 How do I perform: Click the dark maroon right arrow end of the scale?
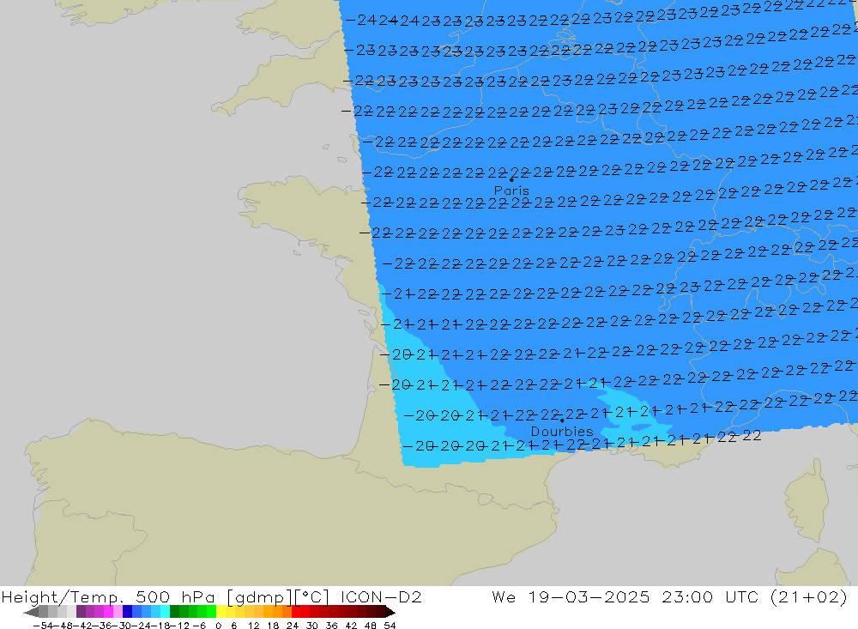click(x=390, y=612)
